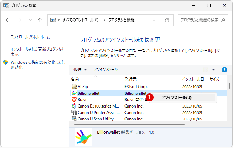The image size is (233, 148).
Task: Click the title bar program icon
Action: [6, 6]
